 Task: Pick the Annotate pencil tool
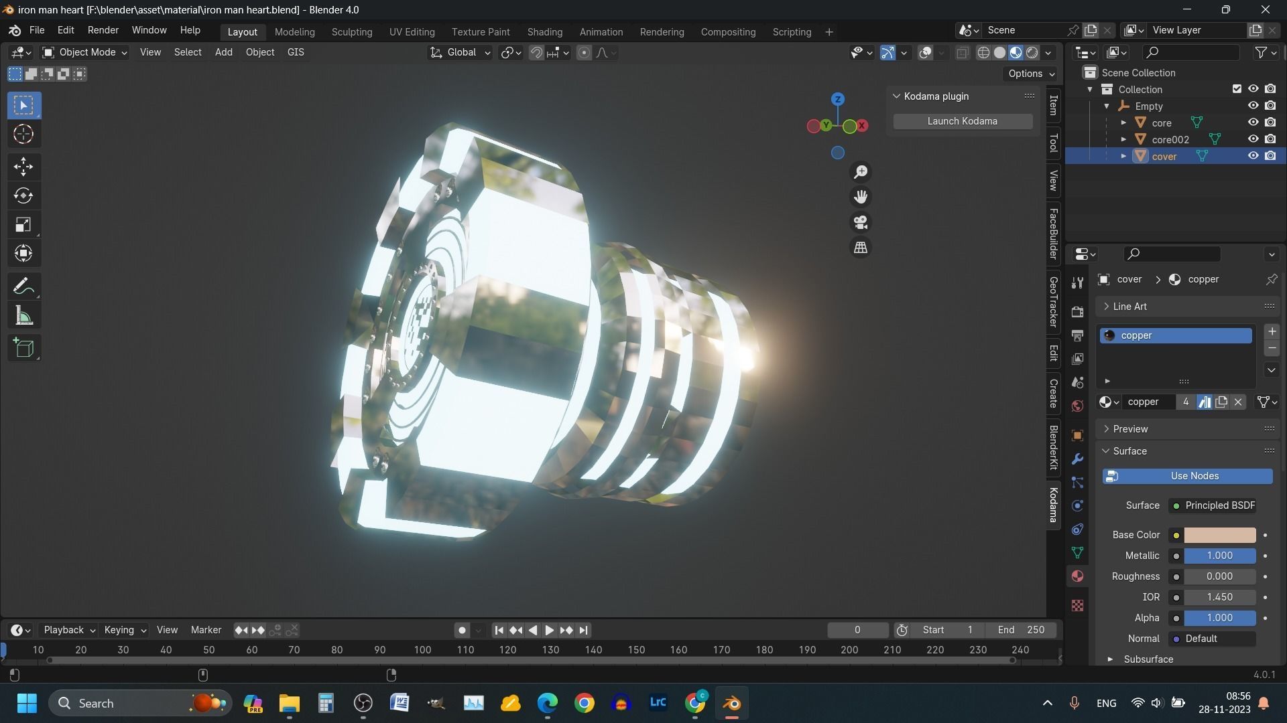coord(23,287)
